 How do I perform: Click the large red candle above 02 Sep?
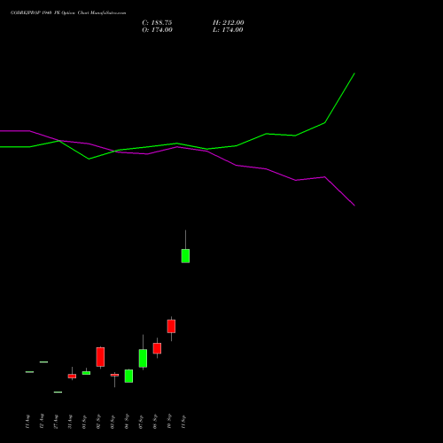pos(100,357)
